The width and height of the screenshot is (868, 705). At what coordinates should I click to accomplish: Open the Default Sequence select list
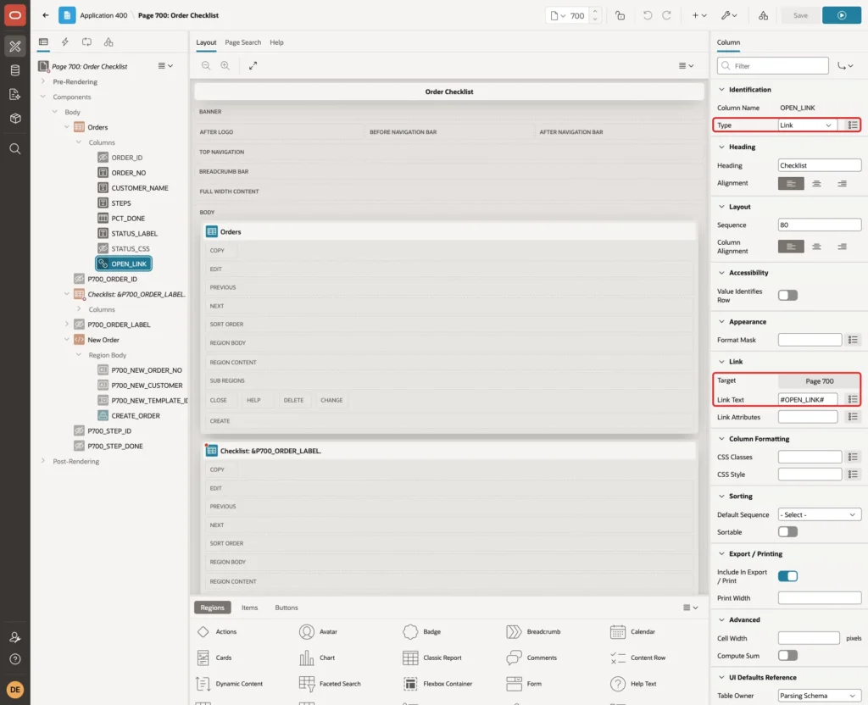(x=820, y=515)
